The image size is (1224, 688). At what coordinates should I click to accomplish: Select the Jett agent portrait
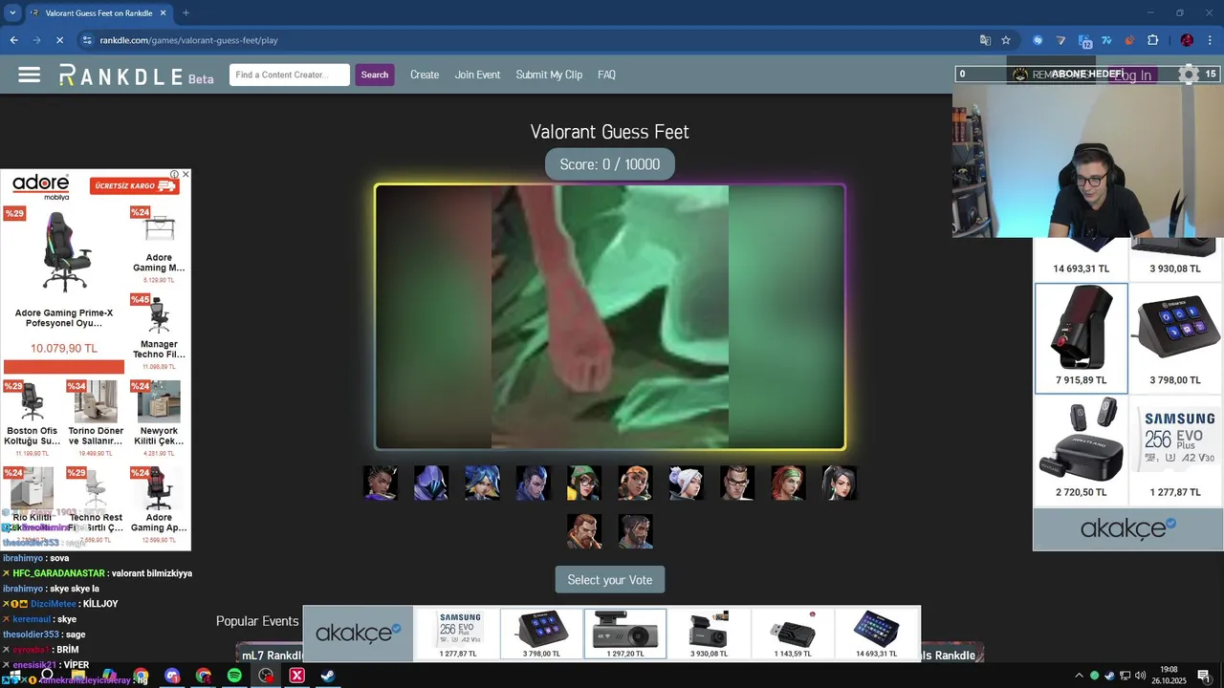pos(686,483)
